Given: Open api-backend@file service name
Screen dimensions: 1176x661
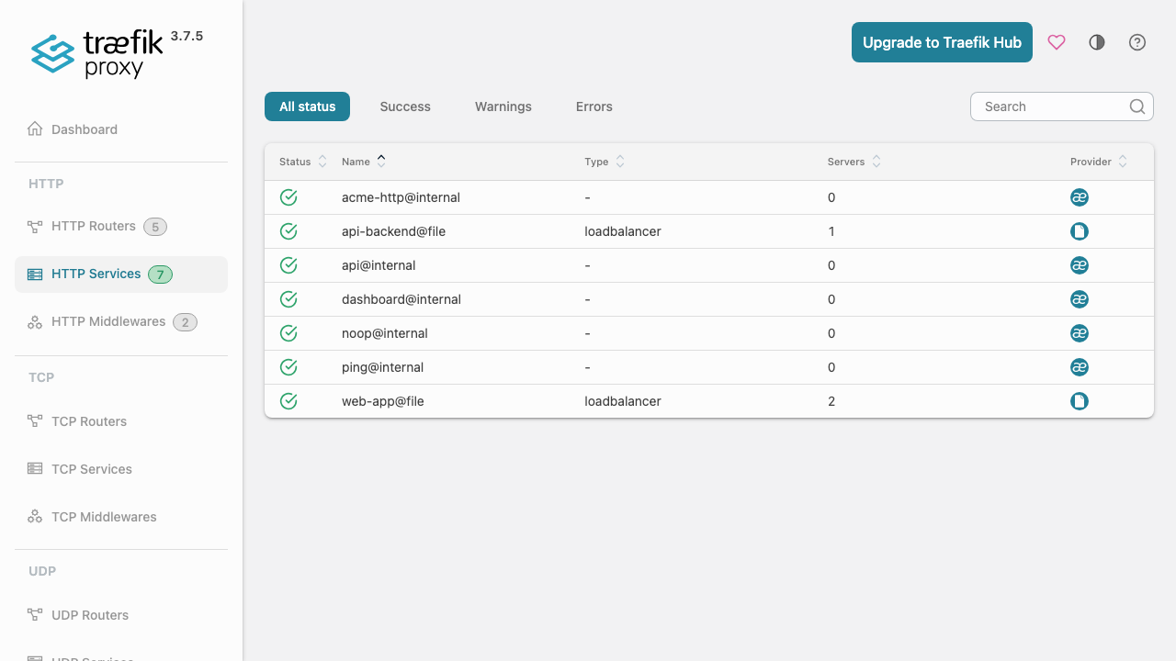Looking at the screenshot, I should point(393,231).
